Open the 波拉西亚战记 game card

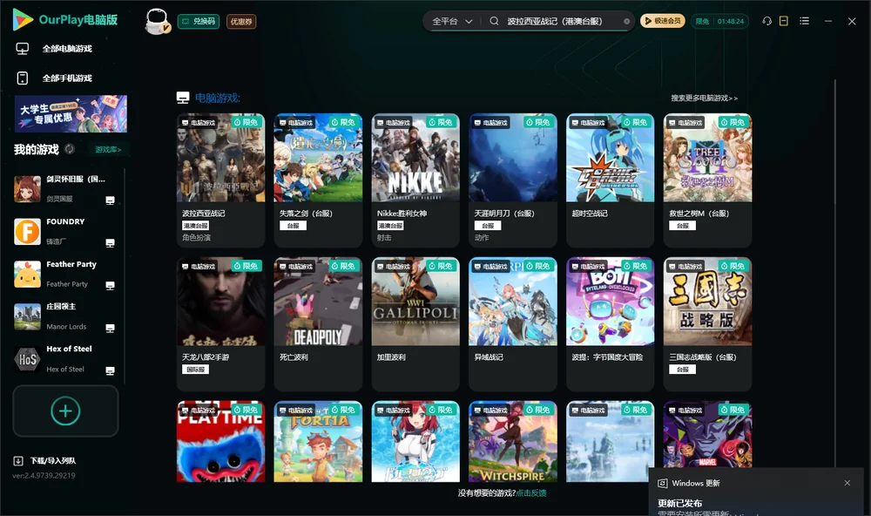[220, 180]
